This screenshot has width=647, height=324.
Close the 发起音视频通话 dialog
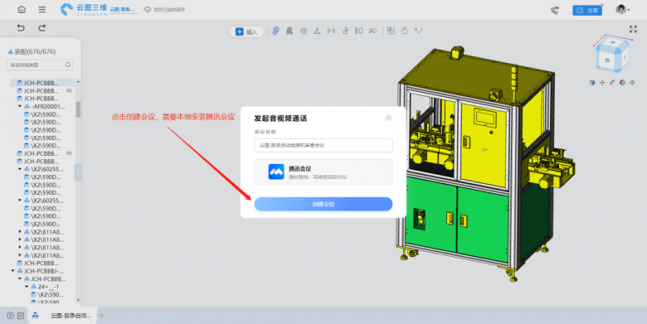(389, 118)
